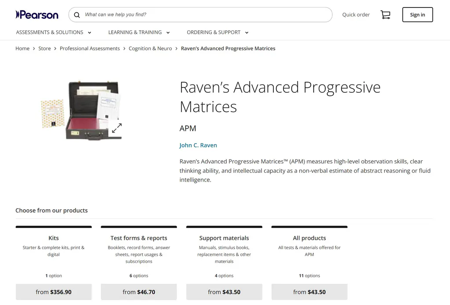Select the Test forms & reports tab
Image resolution: width=450 pixels, height=305 pixels.
coord(139,238)
